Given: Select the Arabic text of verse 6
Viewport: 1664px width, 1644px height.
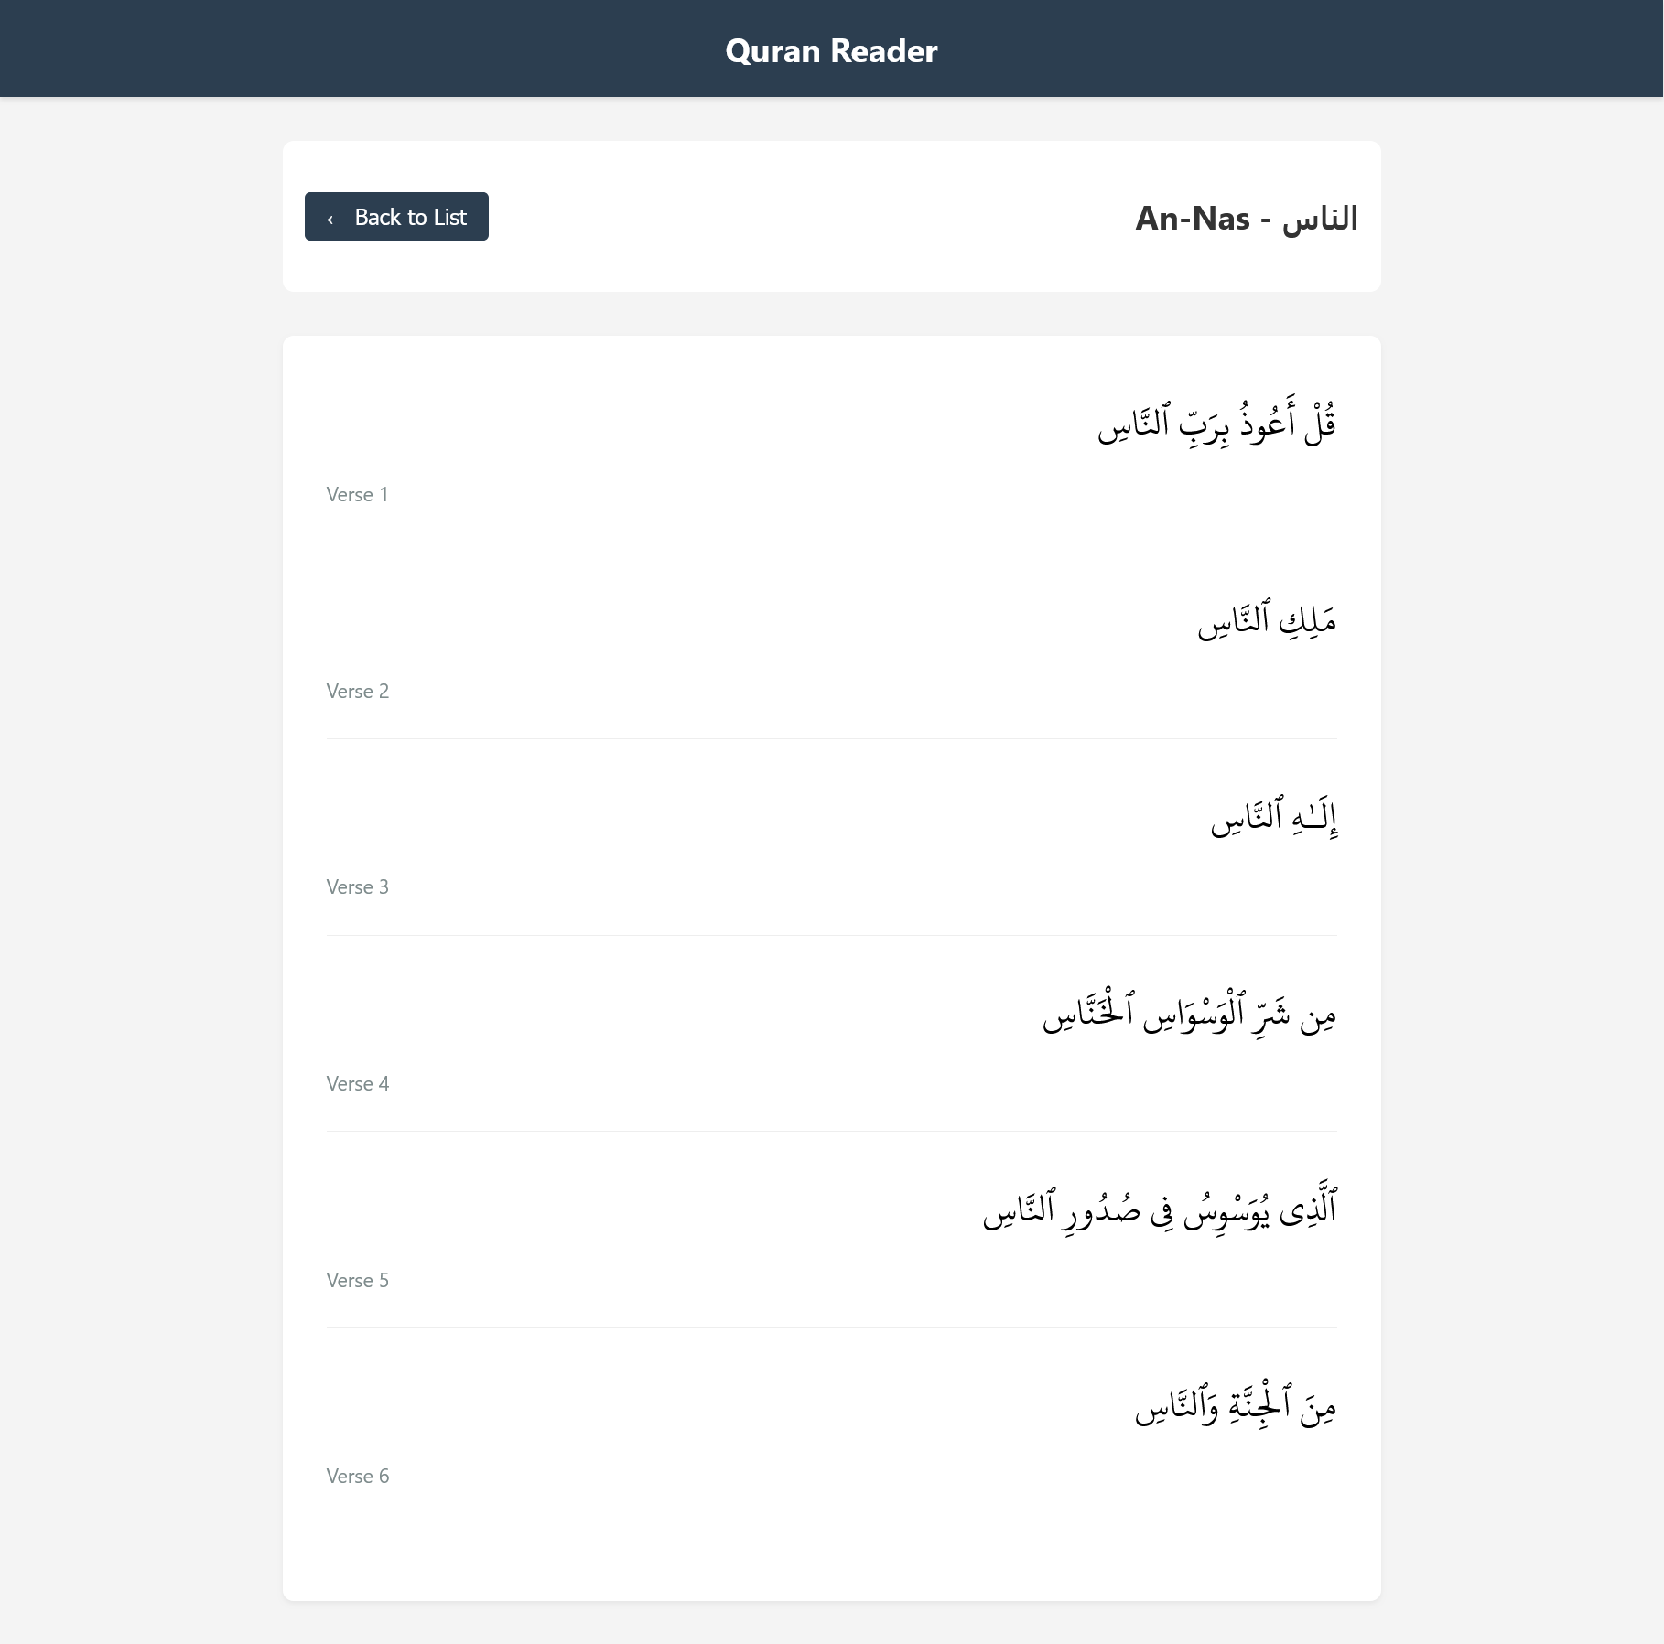Looking at the screenshot, I should point(1236,1407).
